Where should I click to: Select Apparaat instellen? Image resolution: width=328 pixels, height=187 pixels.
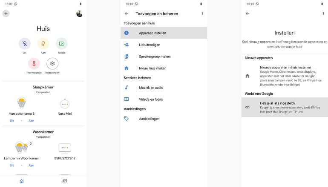164,33
